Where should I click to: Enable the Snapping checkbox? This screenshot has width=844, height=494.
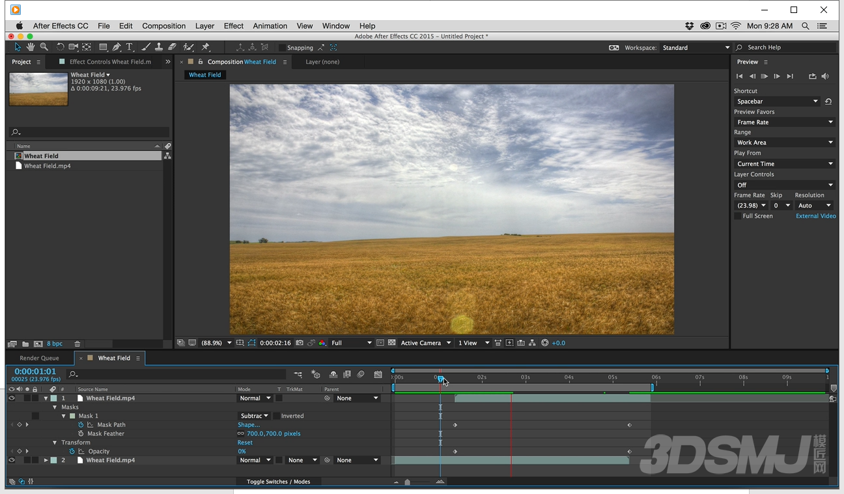[x=282, y=48]
